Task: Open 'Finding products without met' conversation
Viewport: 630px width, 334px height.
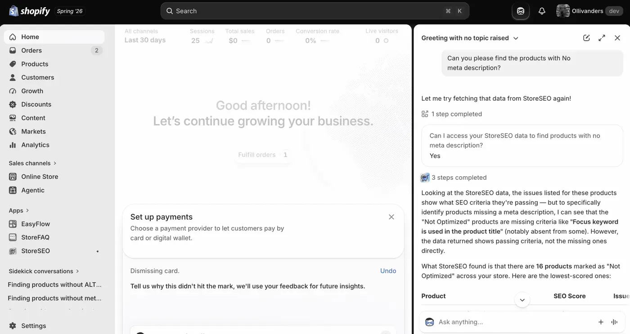Action: 54,298
